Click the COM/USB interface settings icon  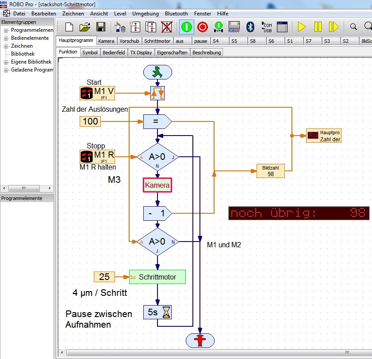tap(267, 27)
